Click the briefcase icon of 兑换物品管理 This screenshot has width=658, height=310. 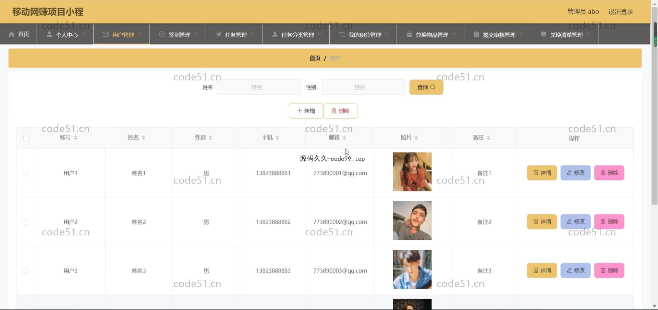tap(409, 34)
